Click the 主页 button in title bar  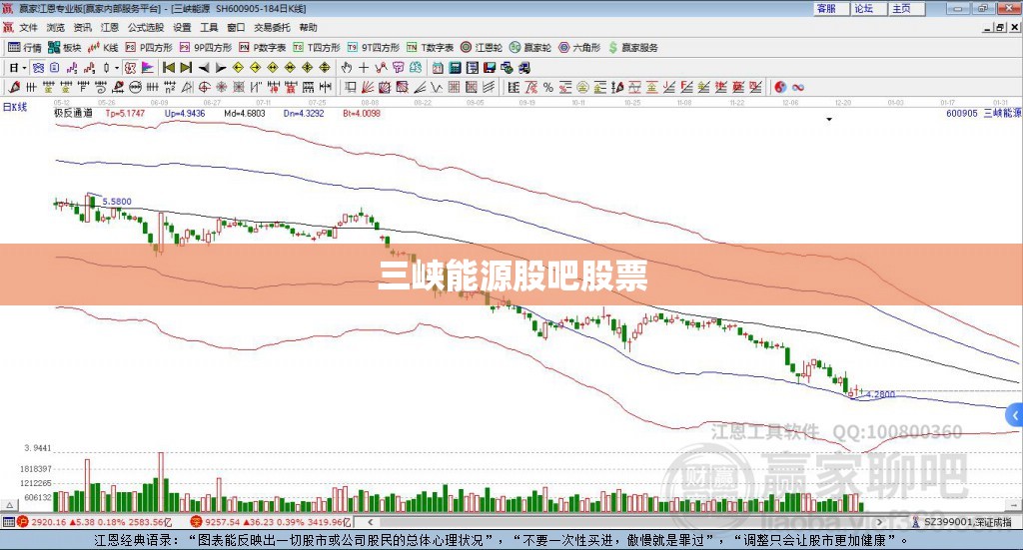click(x=905, y=8)
